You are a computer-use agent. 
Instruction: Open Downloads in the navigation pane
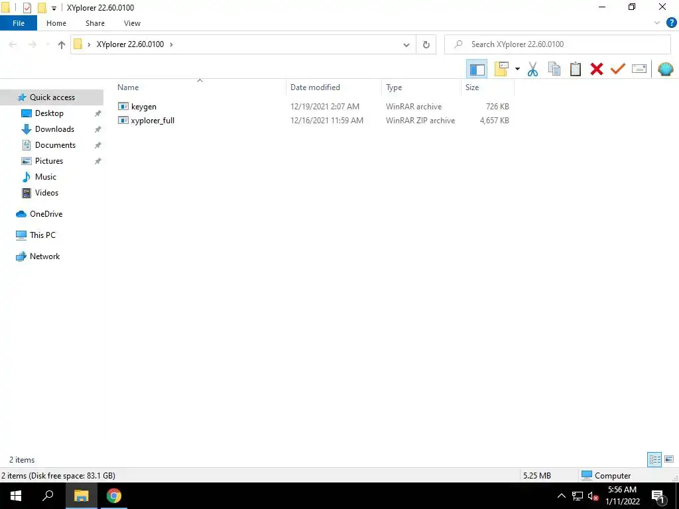(x=54, y=129)
